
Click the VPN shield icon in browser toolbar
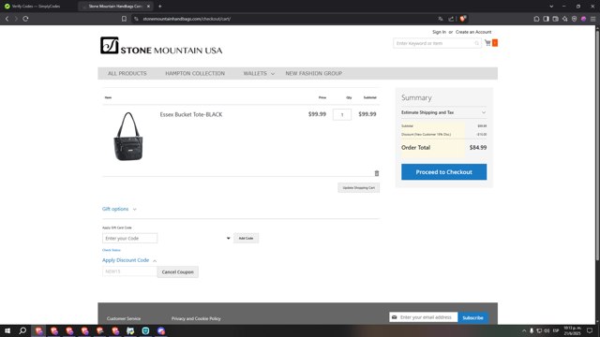pos(574,19)
